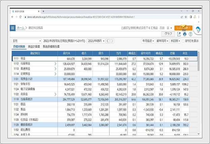Select the 1132 製品 row
This screenshot has height=144, width=210.
point(104,109)
